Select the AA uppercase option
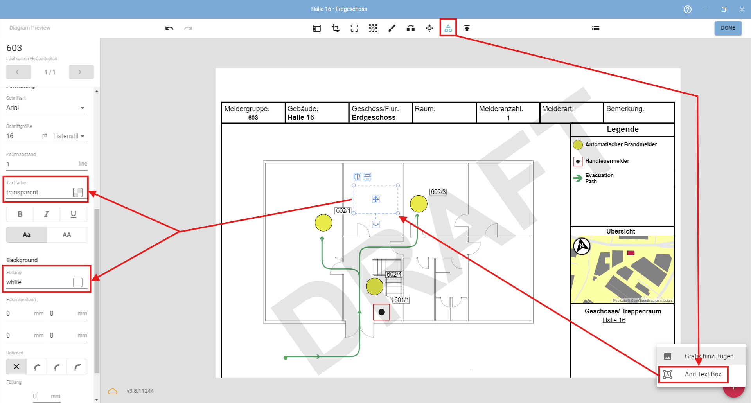 (x=67, y=235)
